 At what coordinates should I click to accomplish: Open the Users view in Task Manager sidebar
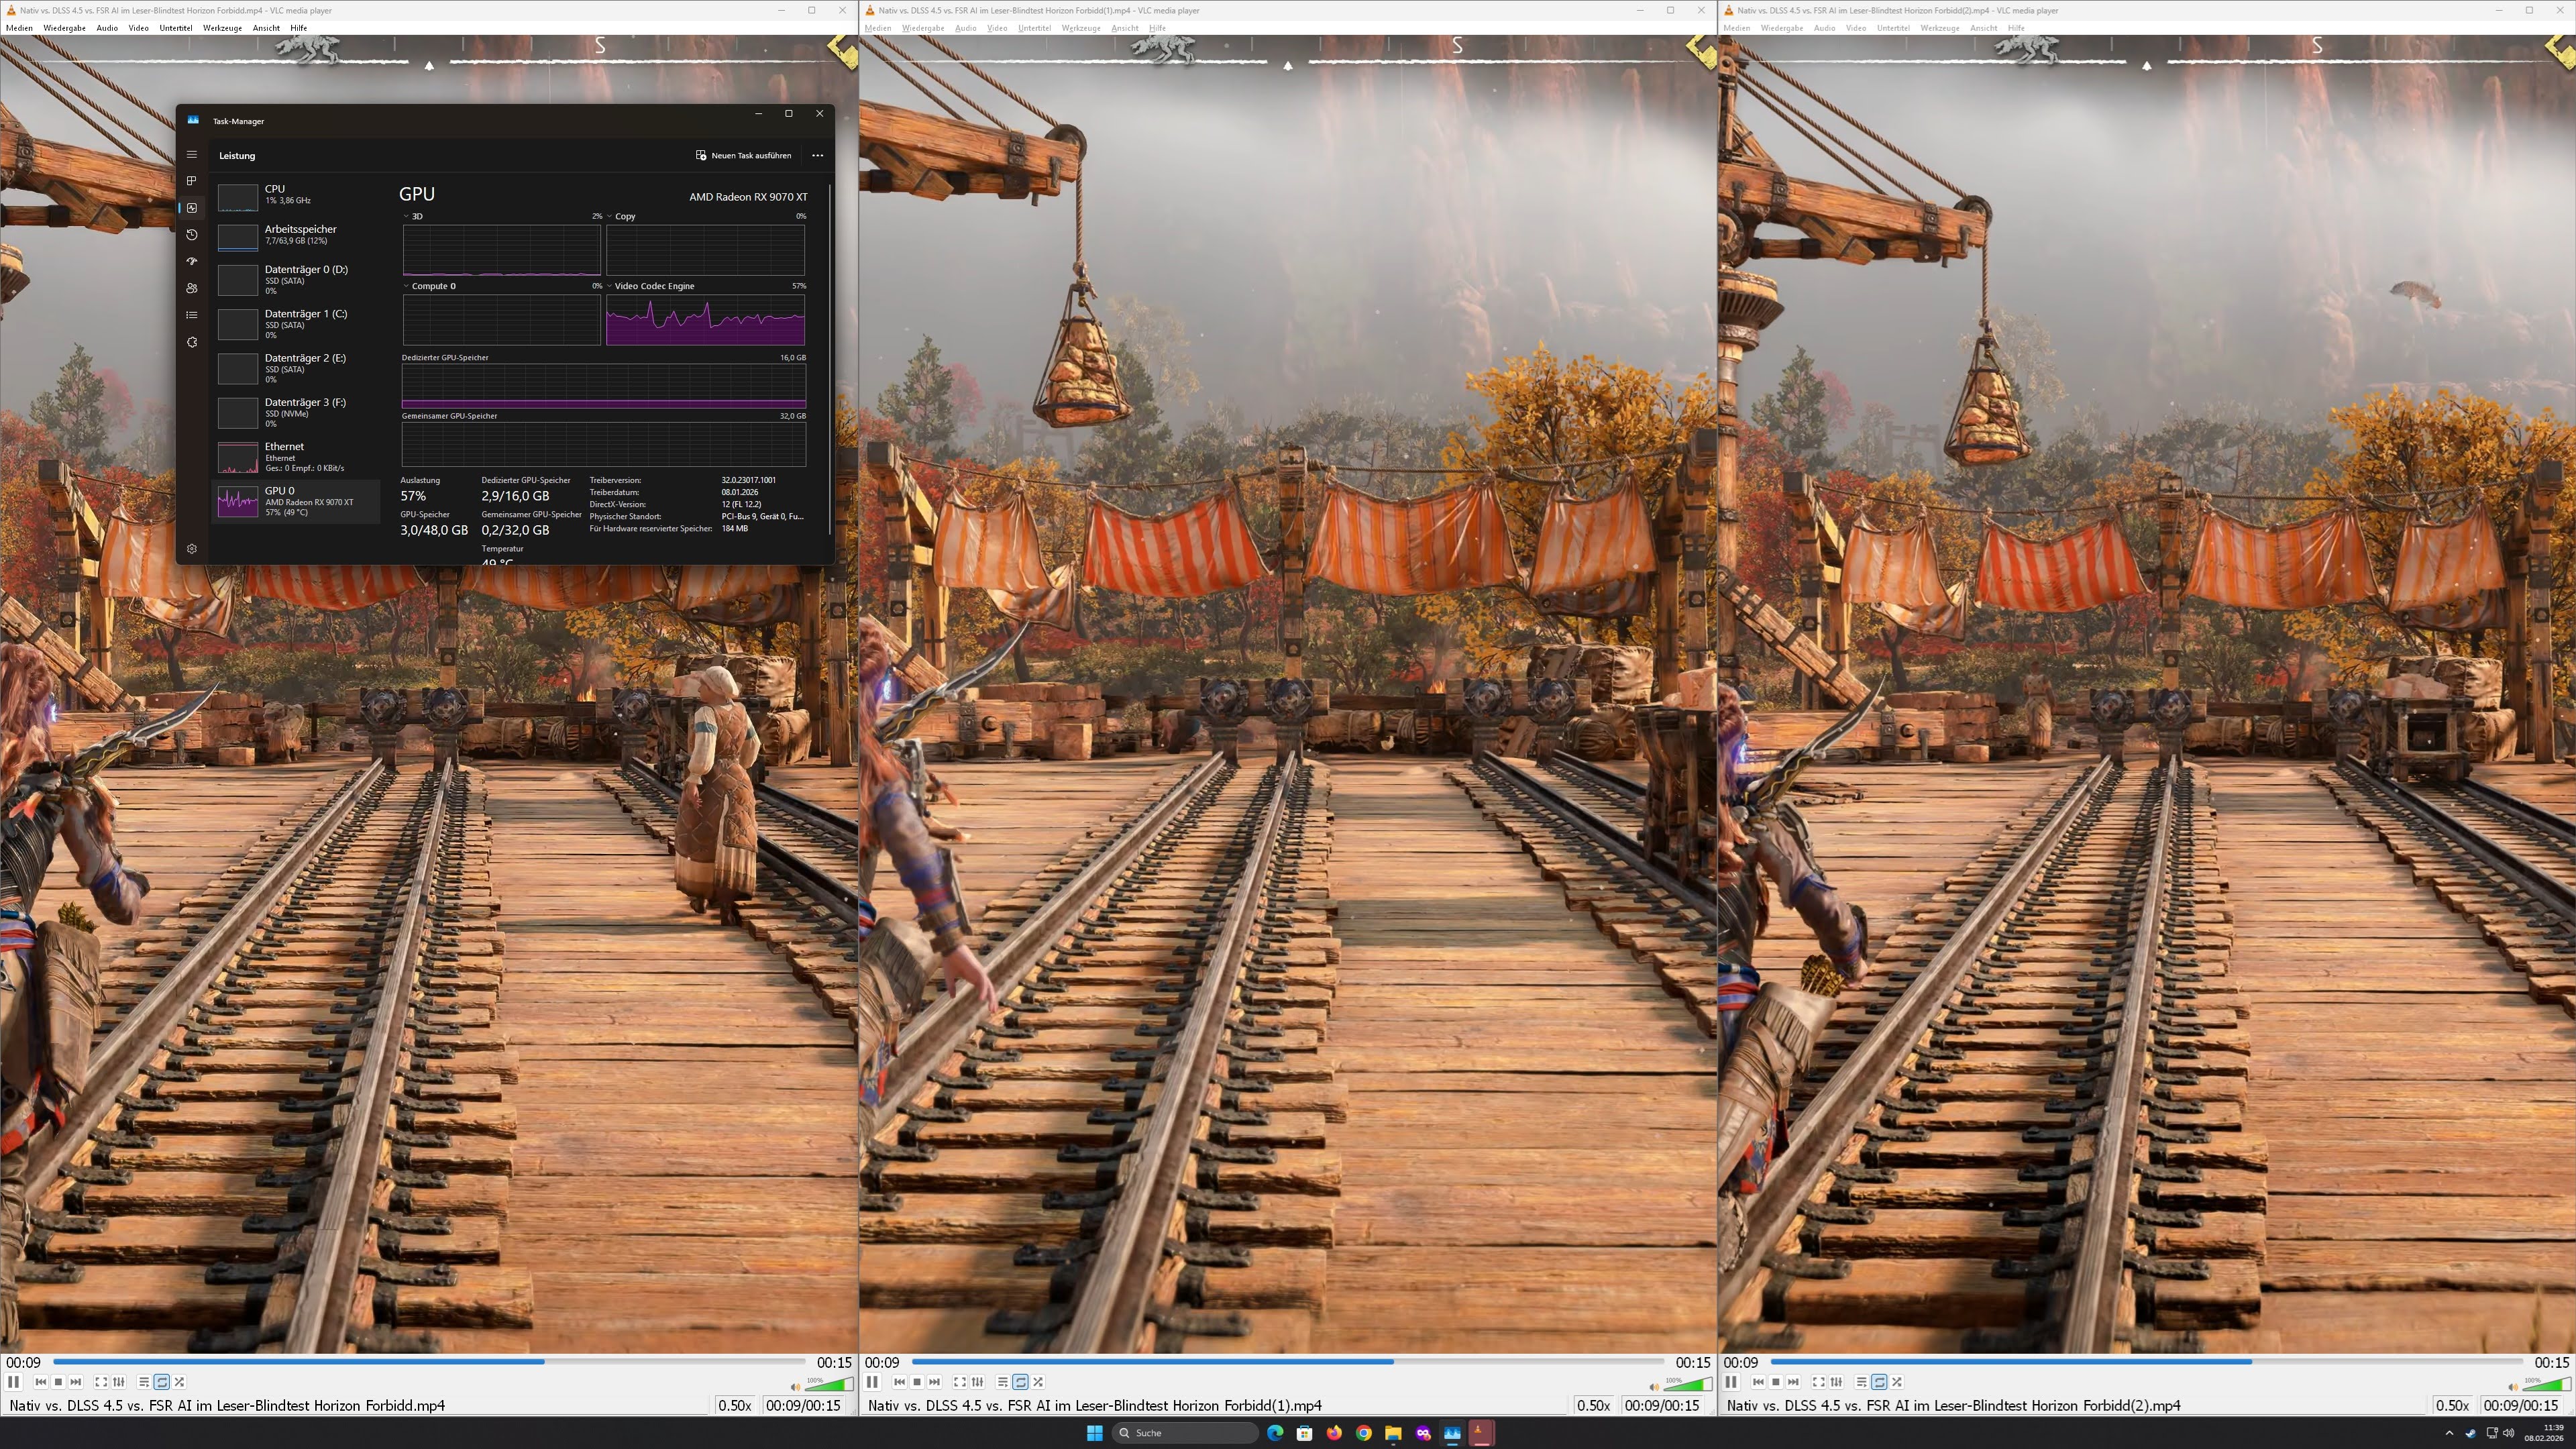pyautogui.click(x=192, y=288)
